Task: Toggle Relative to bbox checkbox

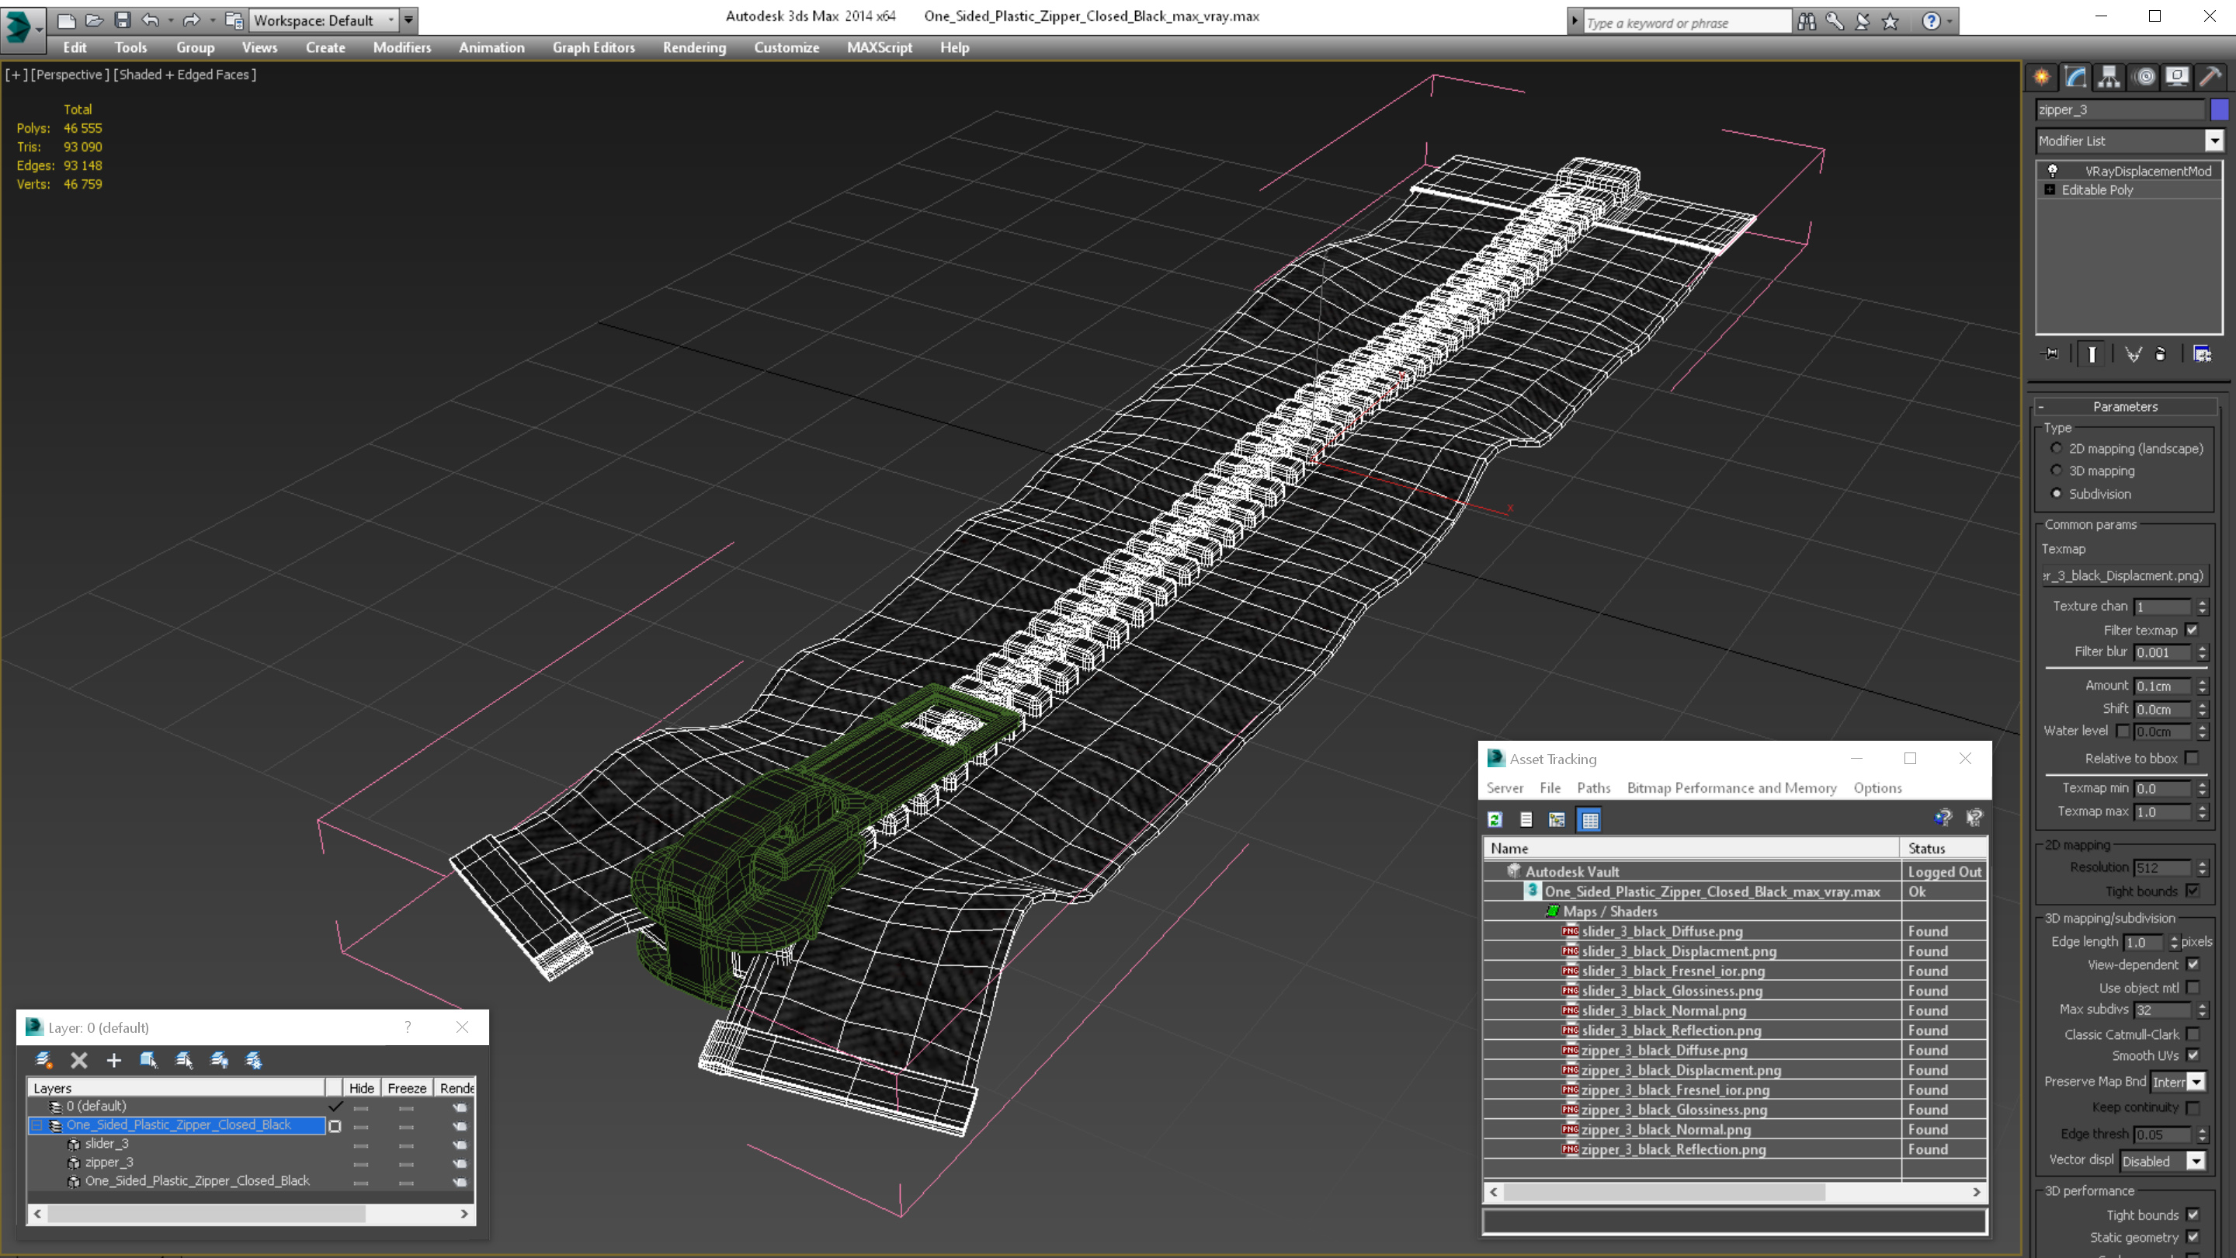Action: coord(2193,758)
